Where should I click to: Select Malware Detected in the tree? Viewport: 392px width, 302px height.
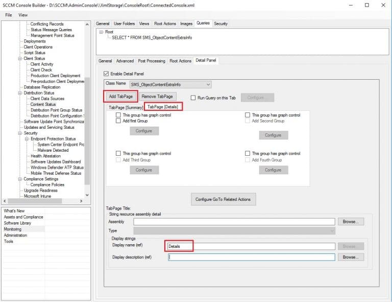coord(53,150)
